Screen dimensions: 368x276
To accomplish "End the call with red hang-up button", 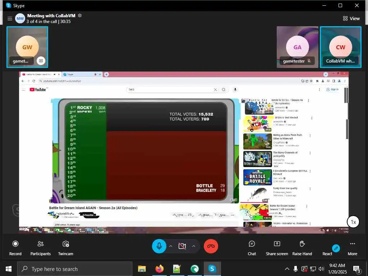I will point(211,246).
